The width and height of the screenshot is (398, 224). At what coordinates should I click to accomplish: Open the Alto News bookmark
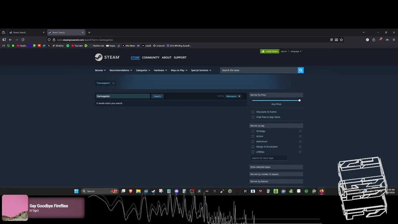[128, 46]
